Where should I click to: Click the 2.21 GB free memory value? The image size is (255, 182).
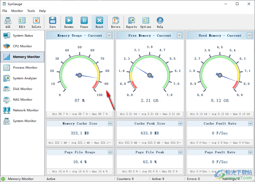(150, 101)
